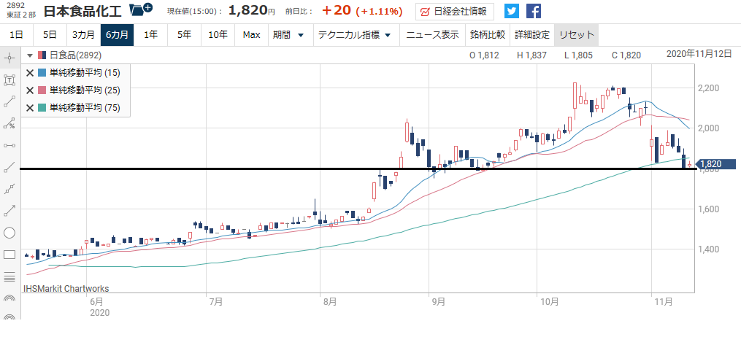Click the 11月 date axis label
This screenshot has width=741, height=337.
[x=663, y=302]
